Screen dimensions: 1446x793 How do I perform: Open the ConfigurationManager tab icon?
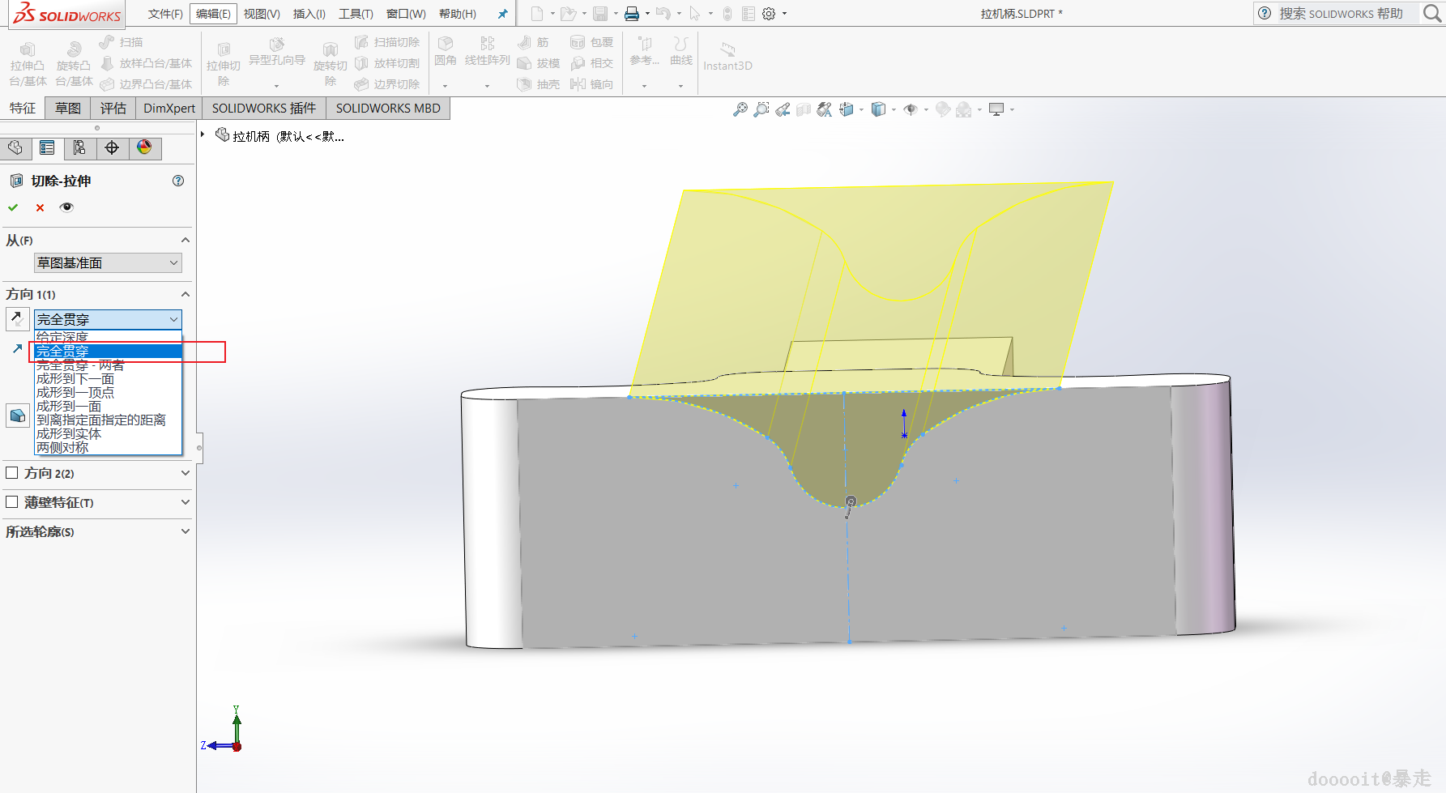(x=79, y=147)
